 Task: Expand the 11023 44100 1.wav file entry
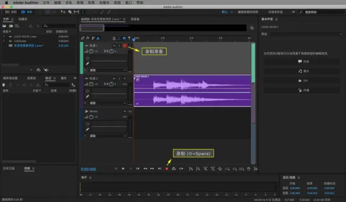click(x=4, y=36)
